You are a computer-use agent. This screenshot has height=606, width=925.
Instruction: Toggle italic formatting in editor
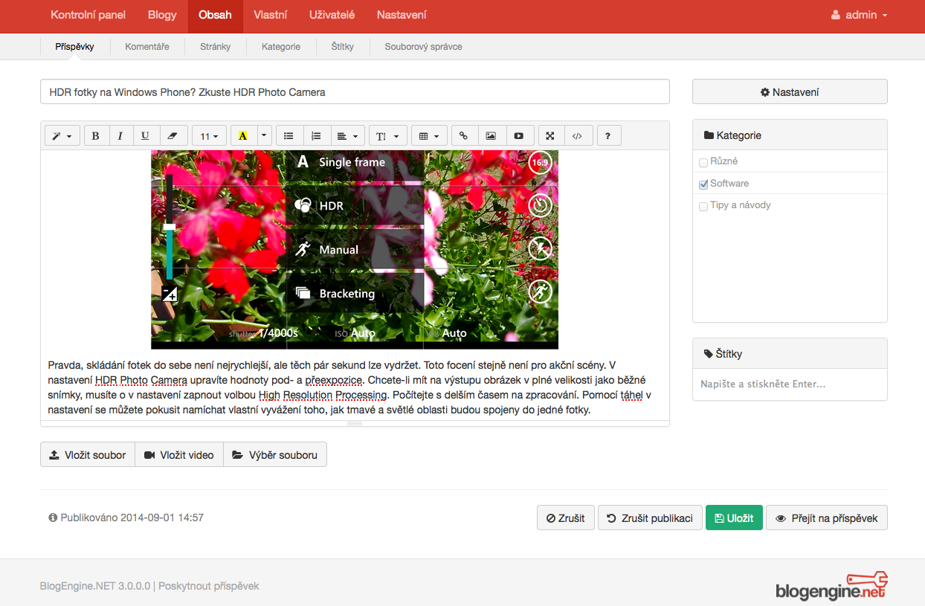click(x=120, y=136)
